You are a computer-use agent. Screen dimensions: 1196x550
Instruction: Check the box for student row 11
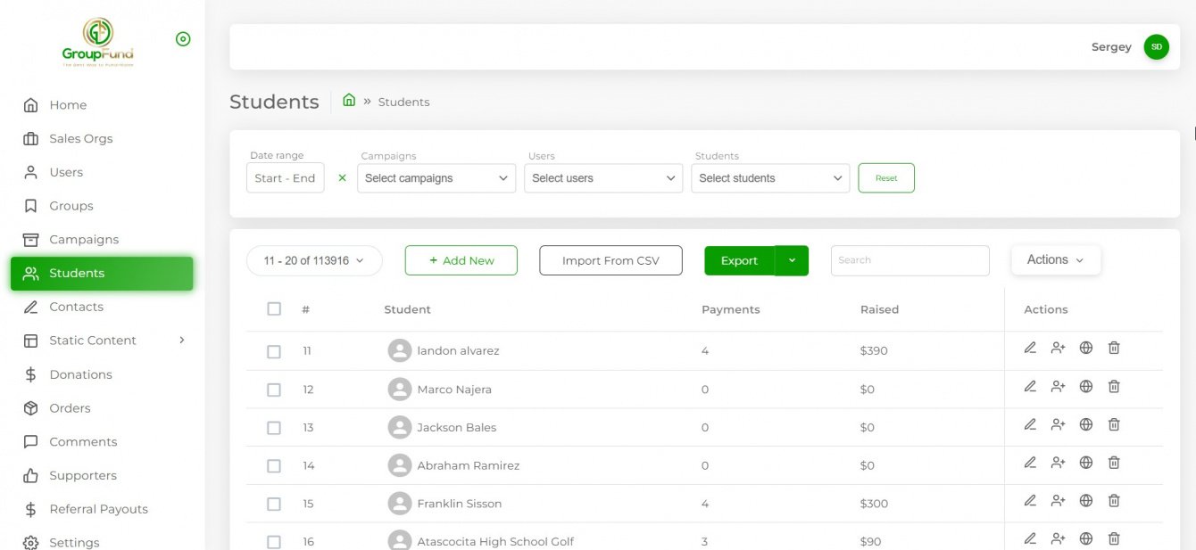[274, 351]
